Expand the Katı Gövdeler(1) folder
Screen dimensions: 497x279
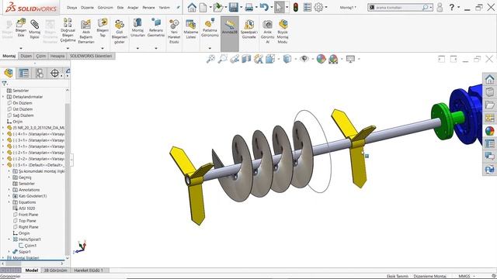(x=9, y=196)
